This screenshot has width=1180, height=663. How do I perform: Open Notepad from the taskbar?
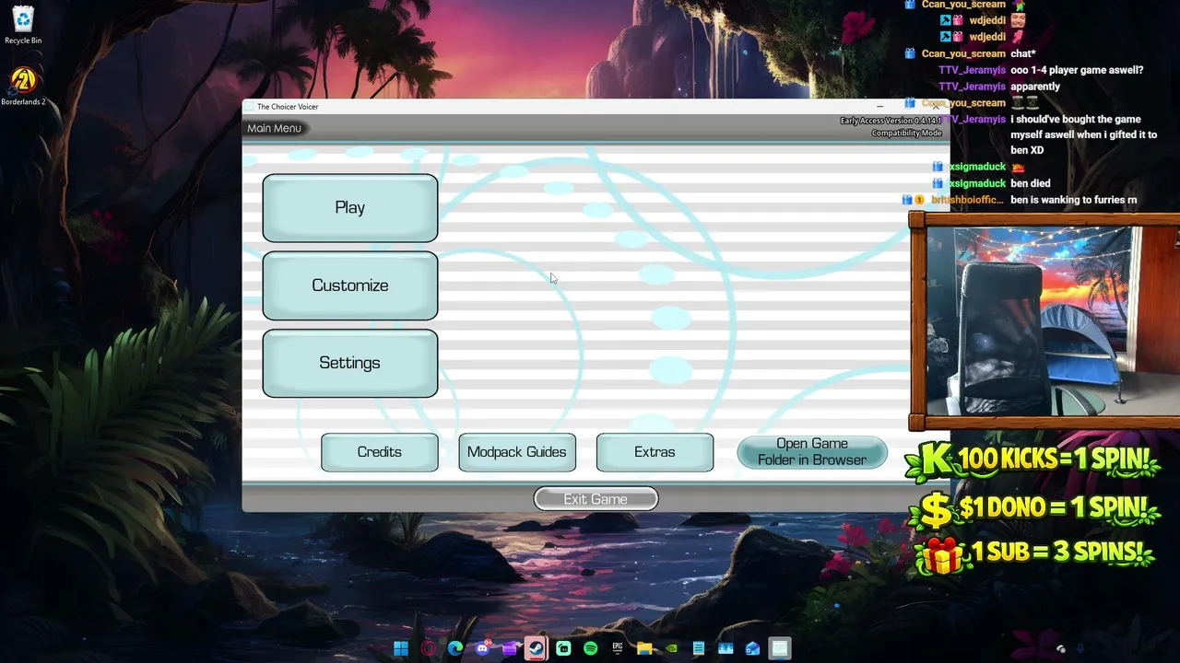[x=699, y=648]
